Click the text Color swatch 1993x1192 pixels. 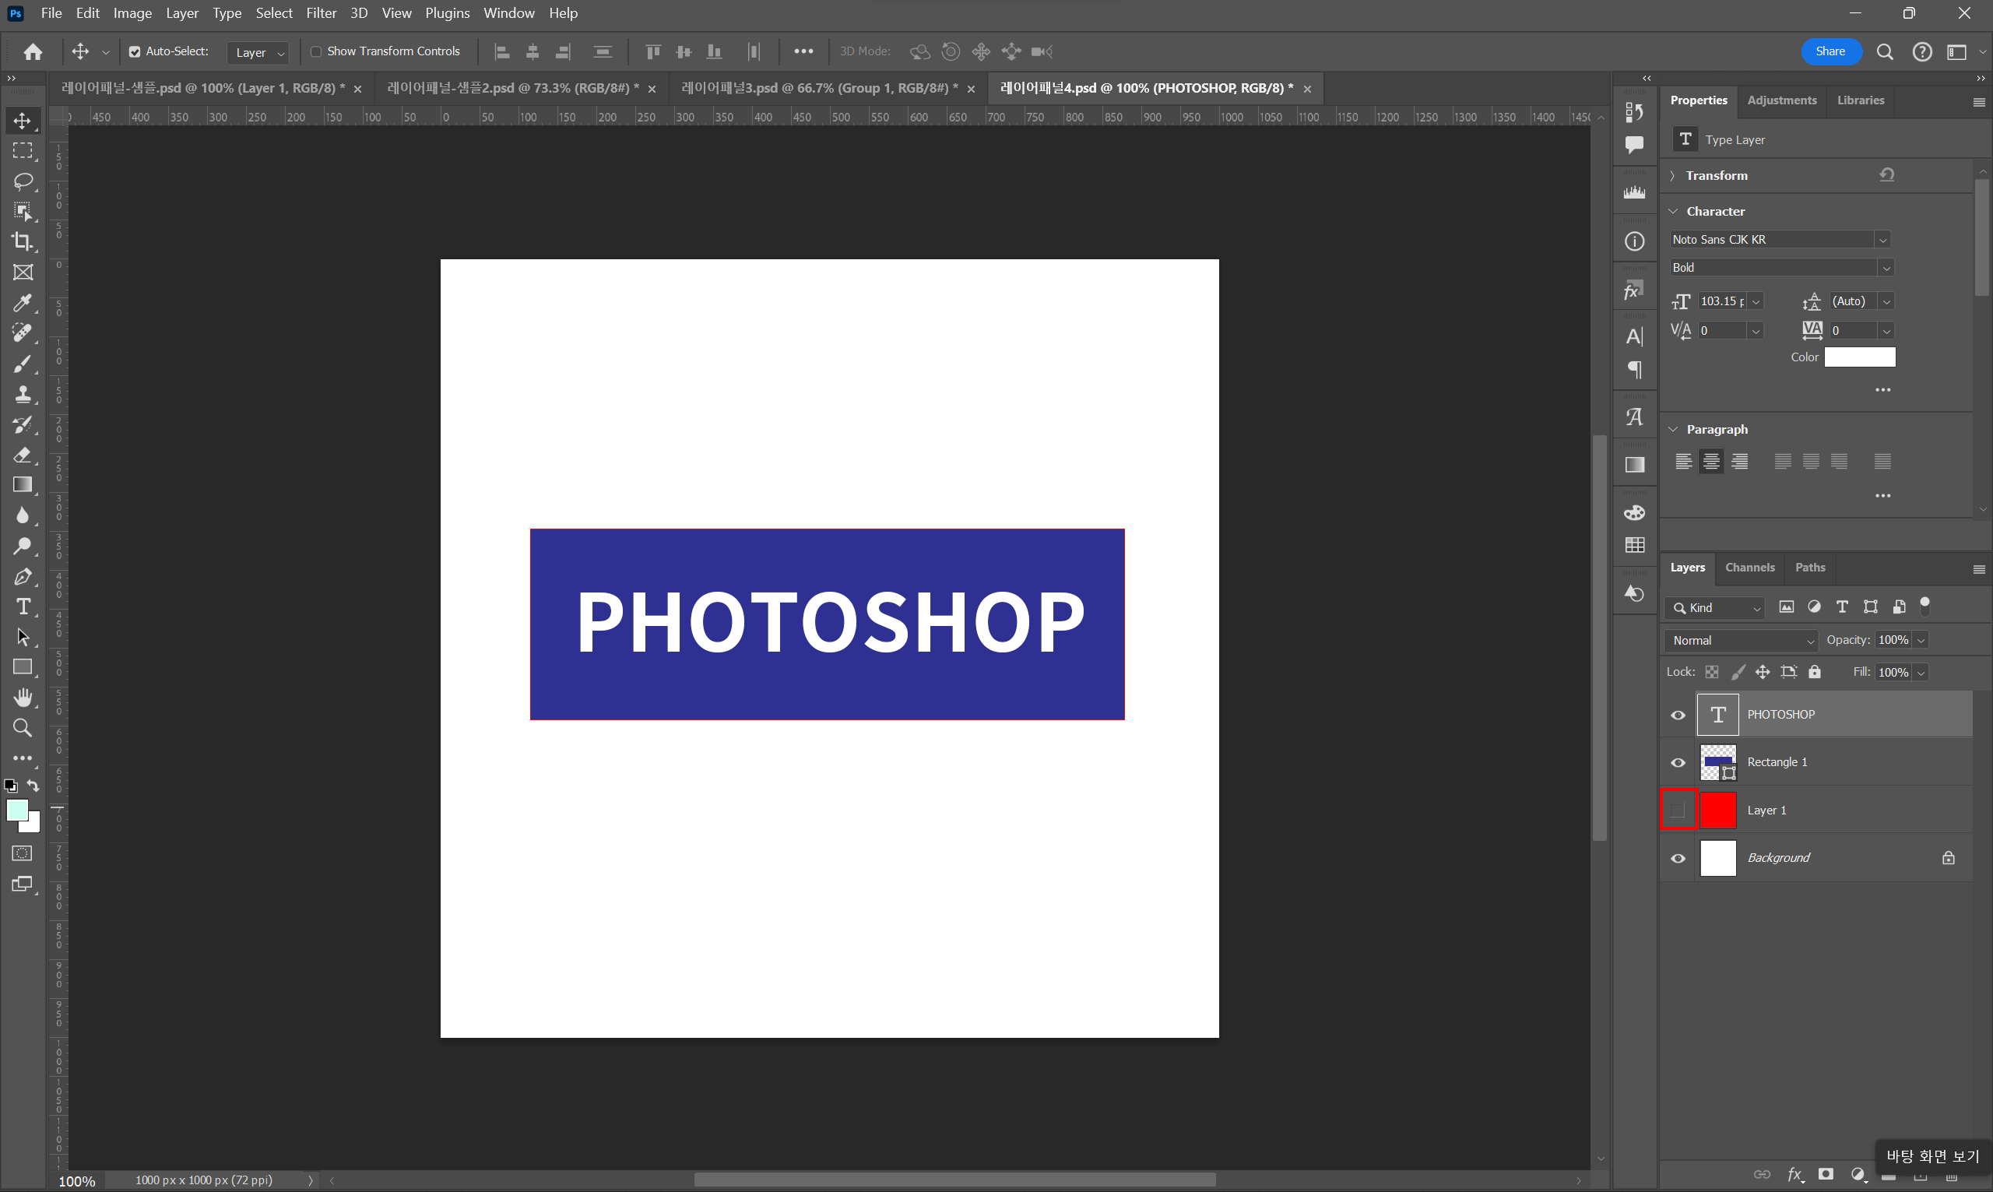click(x=1859, y=357)
